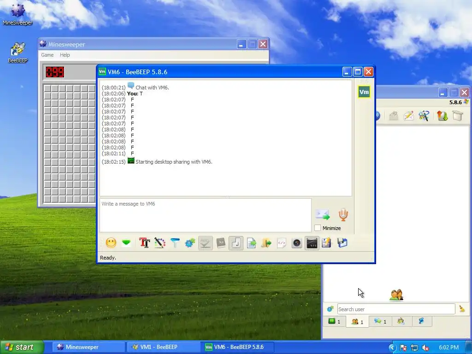Viewport: 472px width, 354px height.
Task: Click the grey box icon in VM1 toolbar
Action: pyautogui.click(x=458, y=116)
